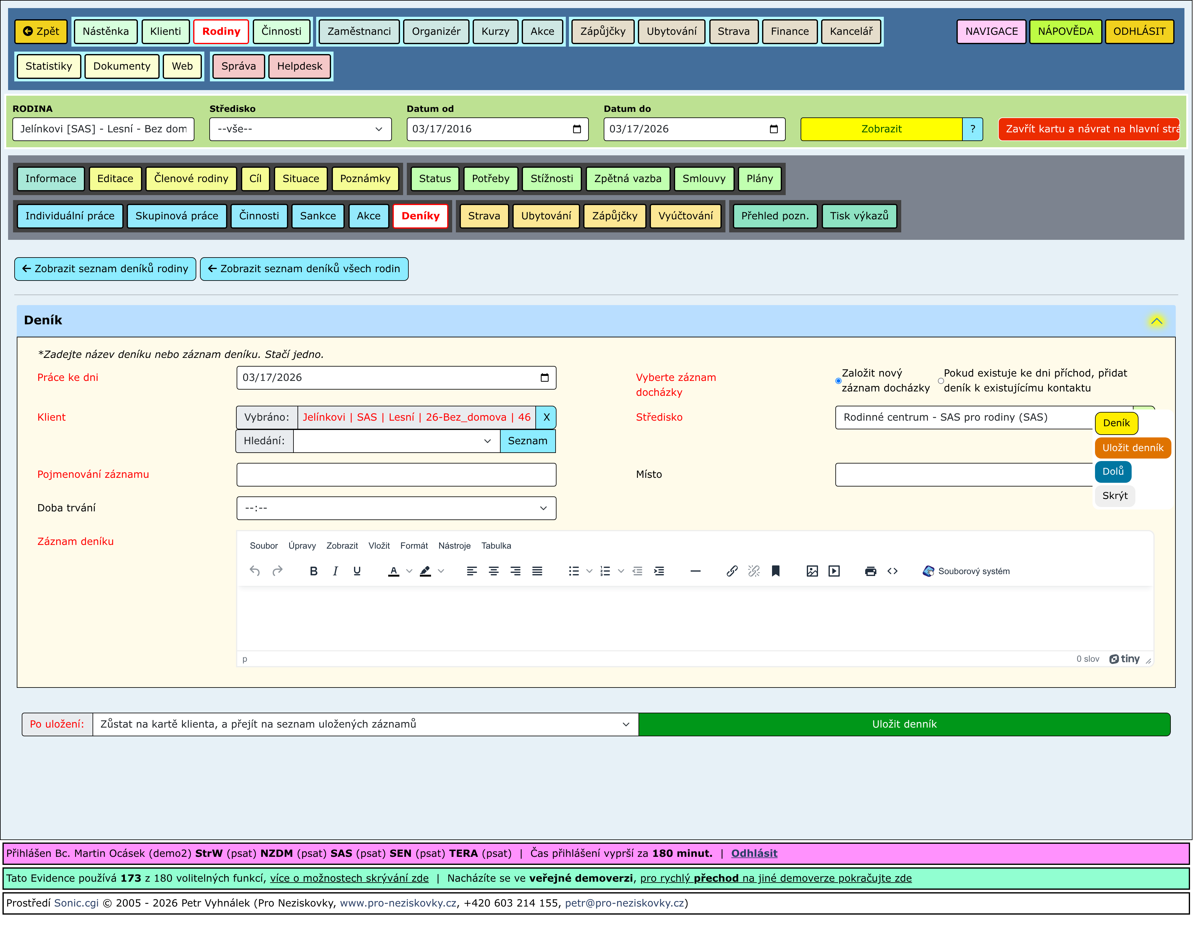Open the Doba trvání dropdown
The image size is (1195, 932).
[x=396, y=509]
